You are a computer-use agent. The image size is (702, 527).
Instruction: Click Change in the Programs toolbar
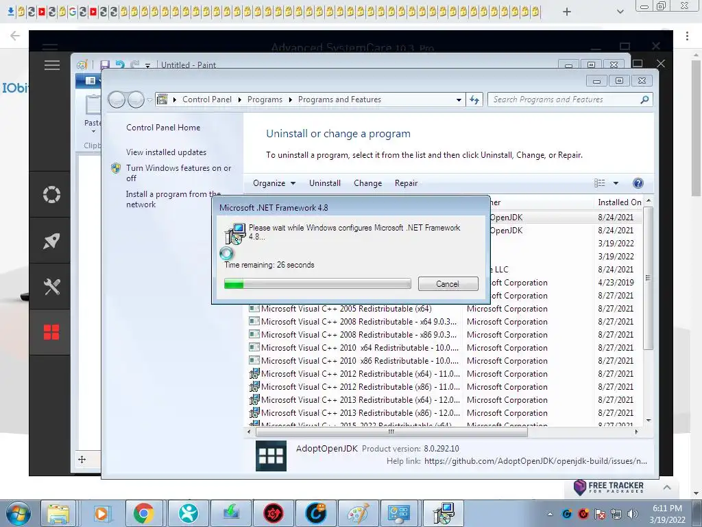pos(367,183)
